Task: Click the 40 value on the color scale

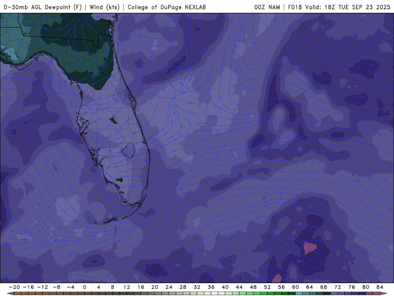Action: (225, 287)
